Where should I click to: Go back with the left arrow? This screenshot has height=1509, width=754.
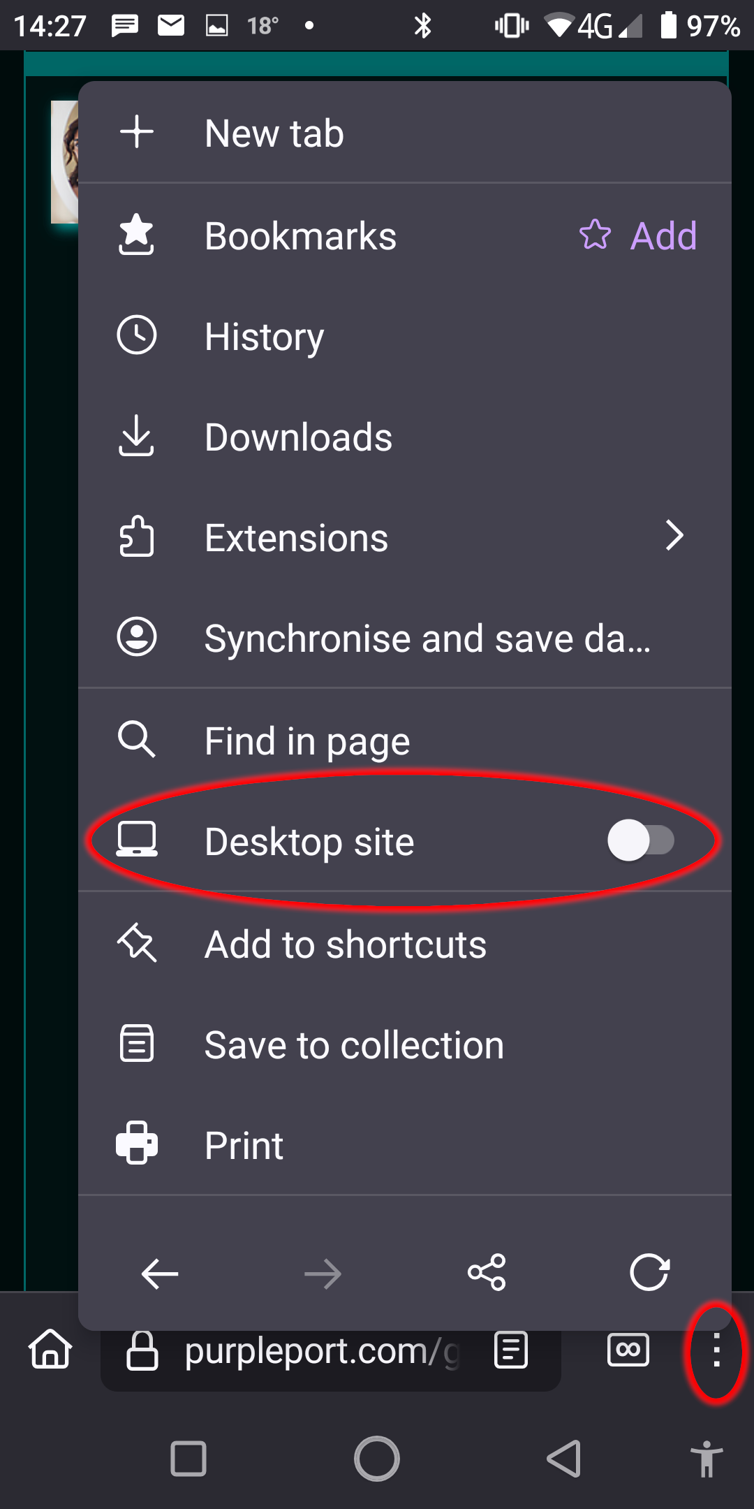160,1274
